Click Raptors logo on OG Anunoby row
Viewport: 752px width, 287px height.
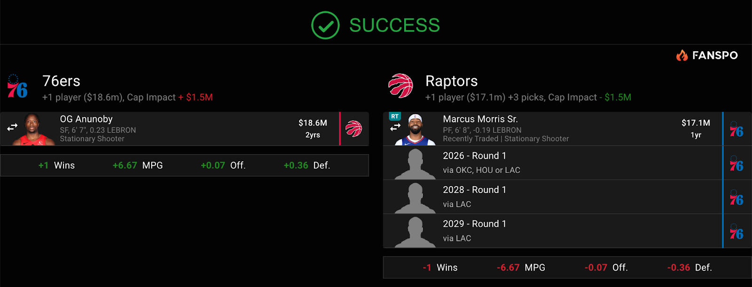[354, 128]
